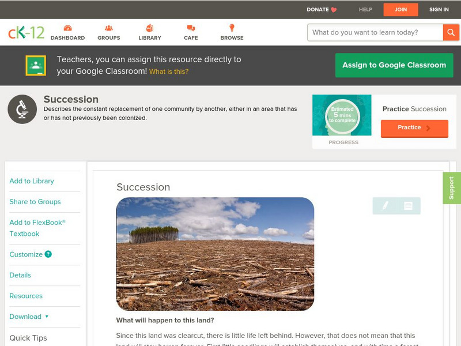Click the 'Practice Succession' heading
Screen dimensions: 461x346
414,109
